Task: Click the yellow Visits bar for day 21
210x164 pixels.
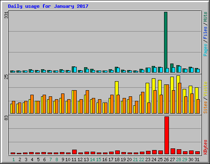Action: click(x=134, y=109)
